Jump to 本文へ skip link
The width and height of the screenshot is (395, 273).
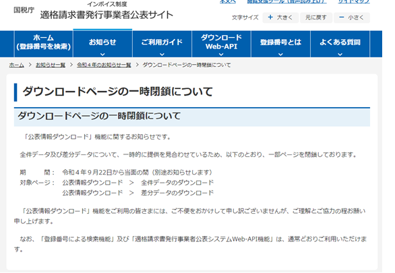(x=228, y=1)
